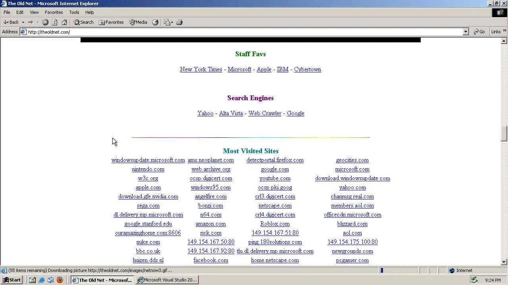Refresh the current page
The height and width of the screenshot is (285, 508).
coord(55,22)
